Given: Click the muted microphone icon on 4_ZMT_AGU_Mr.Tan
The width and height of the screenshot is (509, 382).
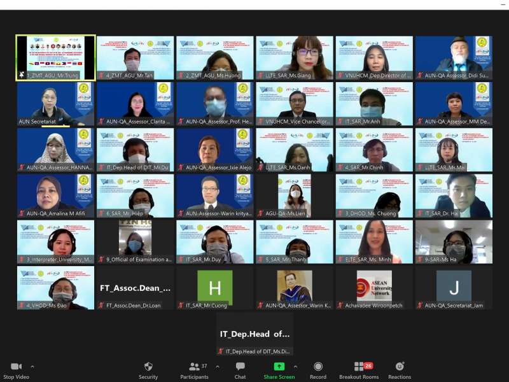Looking at the screenshot, I should (101, 76).
